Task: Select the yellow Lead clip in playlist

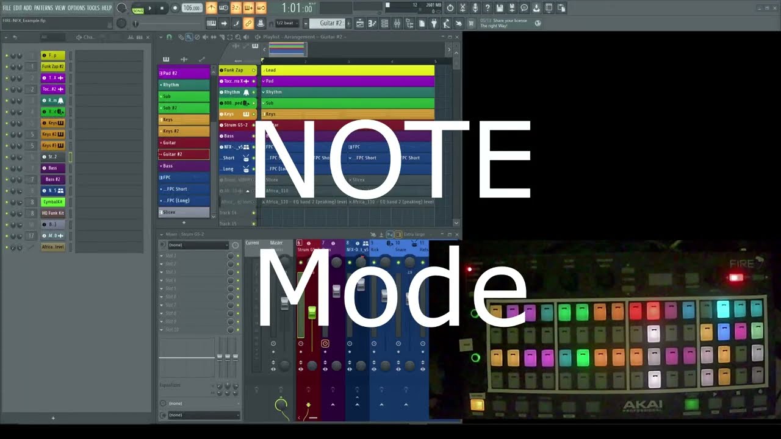Action: [348, 70]
